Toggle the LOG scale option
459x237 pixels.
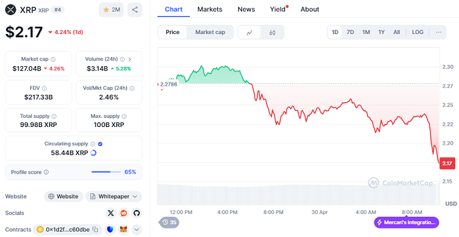pos(418,32)
